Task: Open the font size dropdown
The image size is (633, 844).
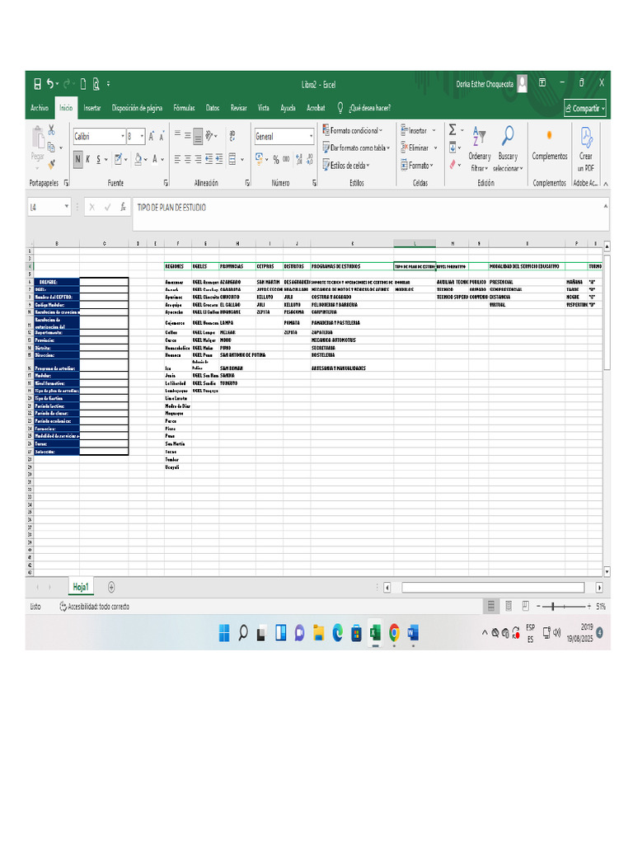Action: tap(142, 136)
